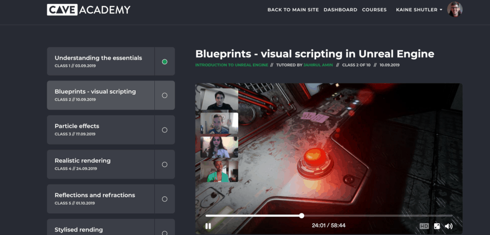Viewport: 490px width, 235px height.
Task: Click the 24:01 / 58:44 time display
Action: point(328,225)
